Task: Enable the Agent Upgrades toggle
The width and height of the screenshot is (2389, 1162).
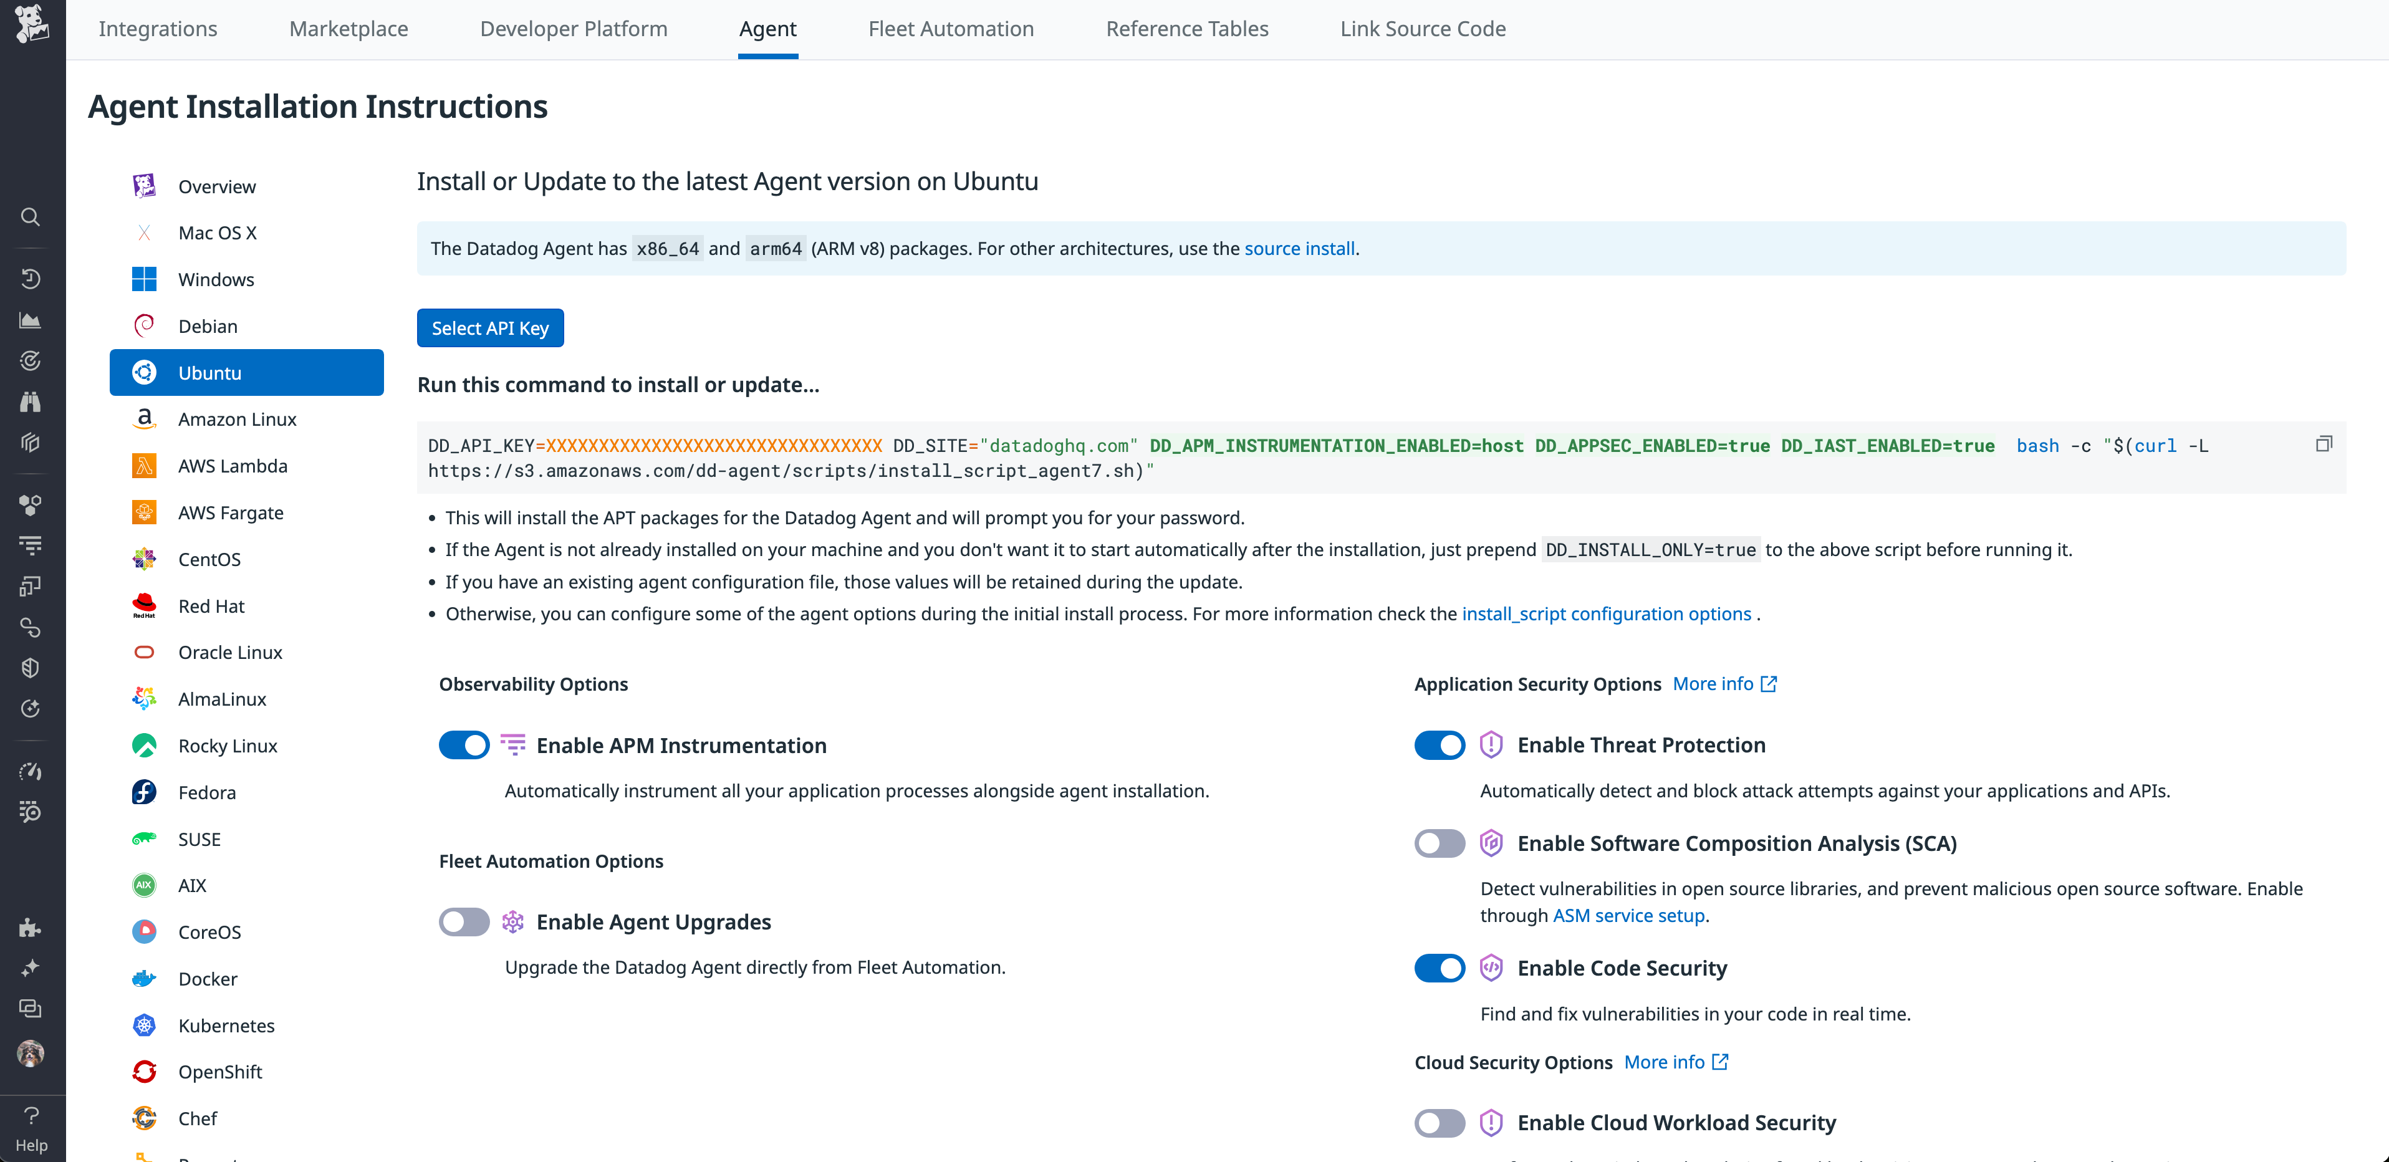Action: pyautogui.click(x=464, y=922)
